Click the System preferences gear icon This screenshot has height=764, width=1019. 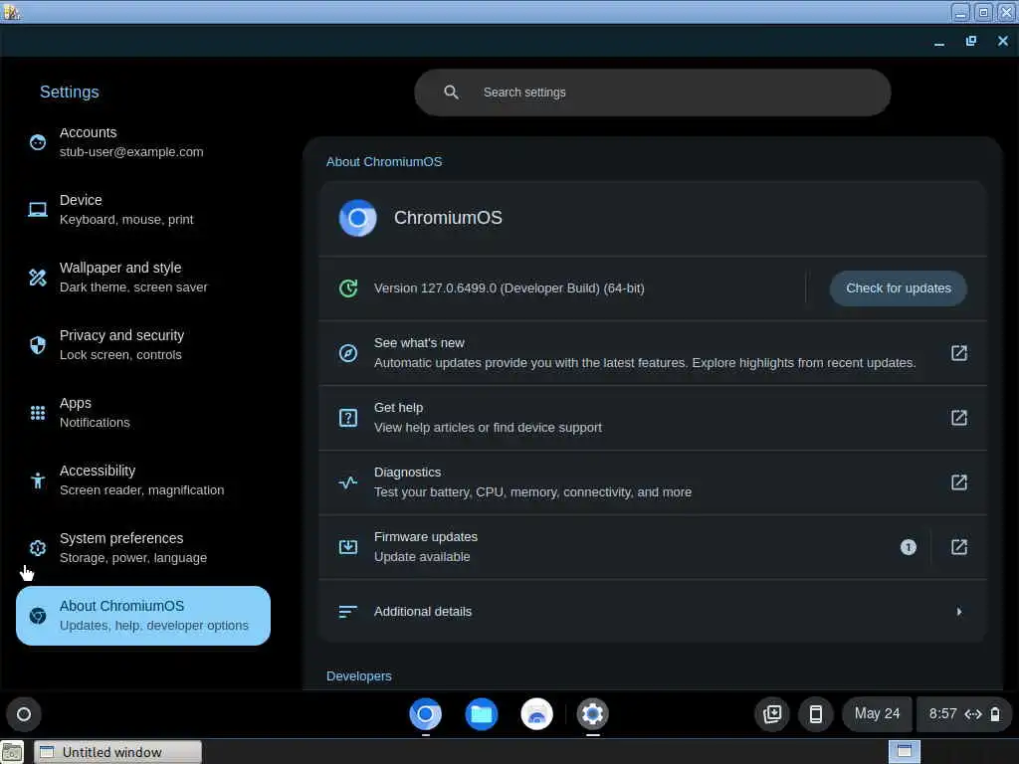pos(38,548)
